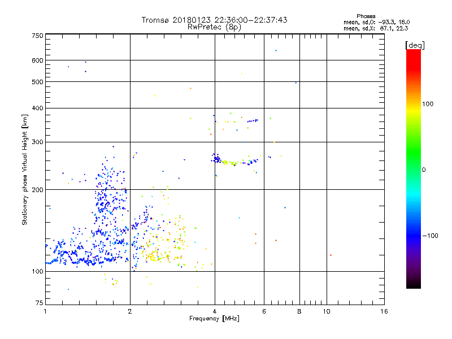The height and width of the screenshot is (339, 452).
Task: Click the y-axis tick label "200"
Action: [x=37, y=190]
